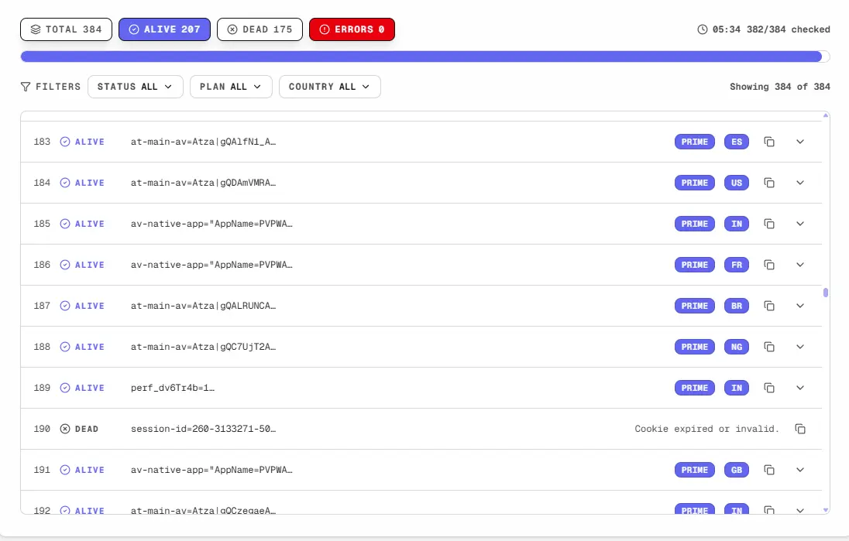Click the US country badge

(737, 183)
